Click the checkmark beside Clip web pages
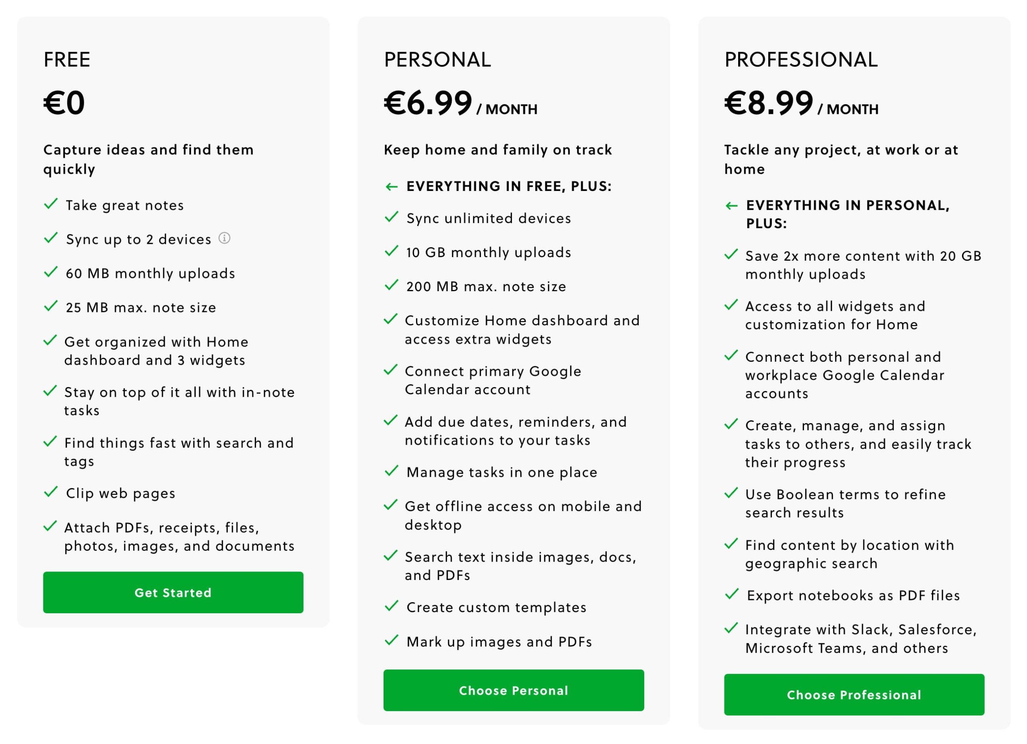Viewport: 1027px width, 744px height. [x=50, y=492]
